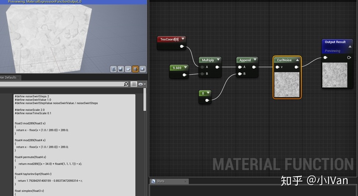Click the 'float4 taylorInvSqrt(float4 r)' code line
Image resolution: width=358 pixels, height=196 pixels.
click(x=33, y=174)
